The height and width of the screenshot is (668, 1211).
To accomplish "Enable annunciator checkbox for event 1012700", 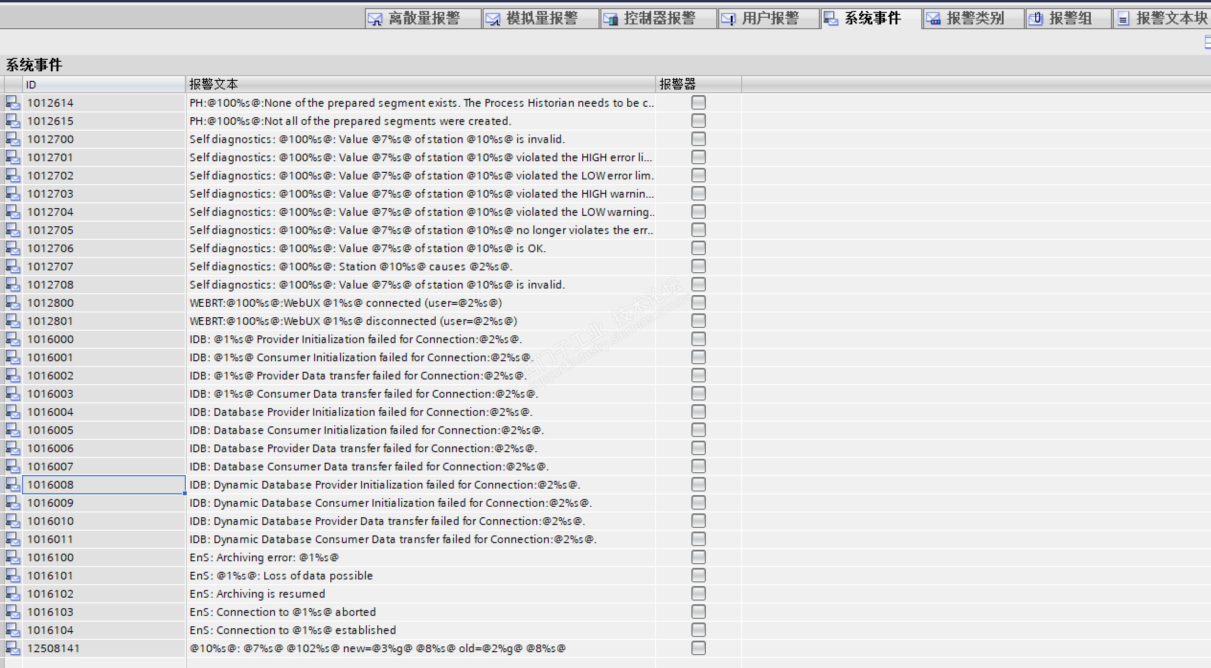I will click(x=698, y=139).
